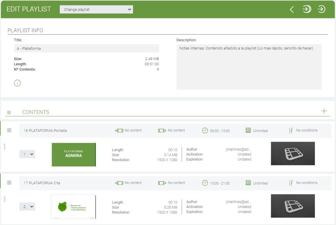This screenshot has width=336, height=225.
Task: Open the green PLATAFORMA ADMIRA thumbnail
Action: (74, 154)
